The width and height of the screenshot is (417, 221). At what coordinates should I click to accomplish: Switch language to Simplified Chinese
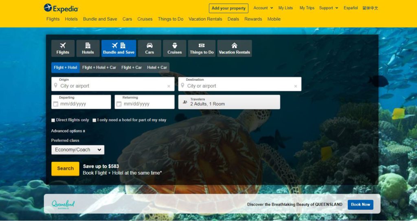coord(370,8)
